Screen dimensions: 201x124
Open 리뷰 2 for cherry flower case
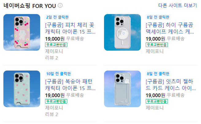[x=52, y=58]
